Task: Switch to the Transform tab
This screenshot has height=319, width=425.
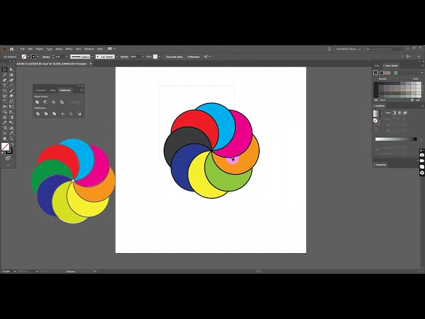Action: click(41, 90)
